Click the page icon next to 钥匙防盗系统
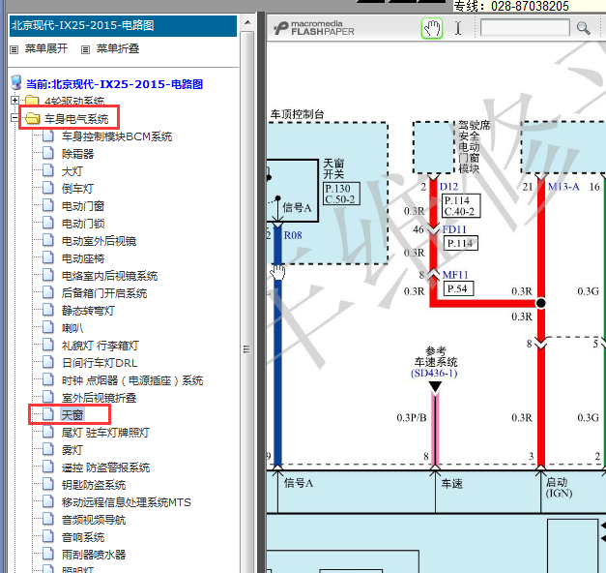This screenshot has width=606, height=573. pos(48,484)
